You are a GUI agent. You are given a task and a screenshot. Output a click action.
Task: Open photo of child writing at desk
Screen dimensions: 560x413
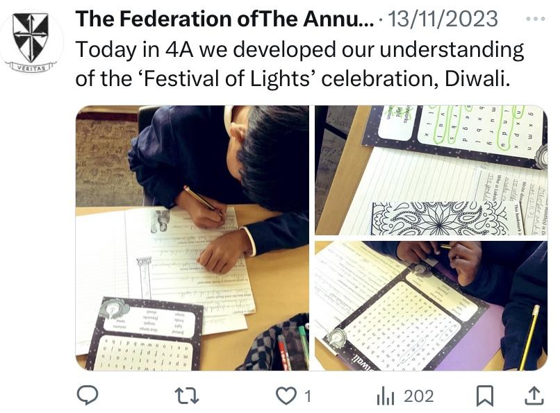(x=192, y=237)
